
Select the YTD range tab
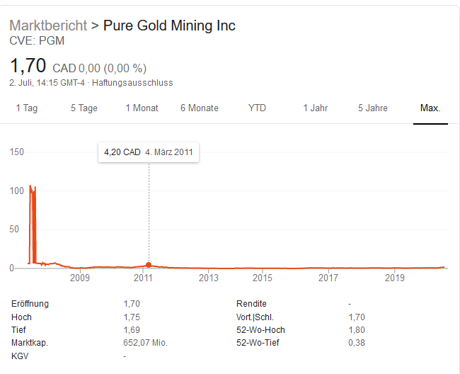[257, 108]
